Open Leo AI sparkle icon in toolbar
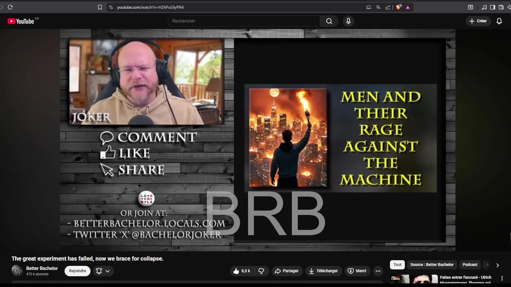Screen dimensions: 511x287 509,7
